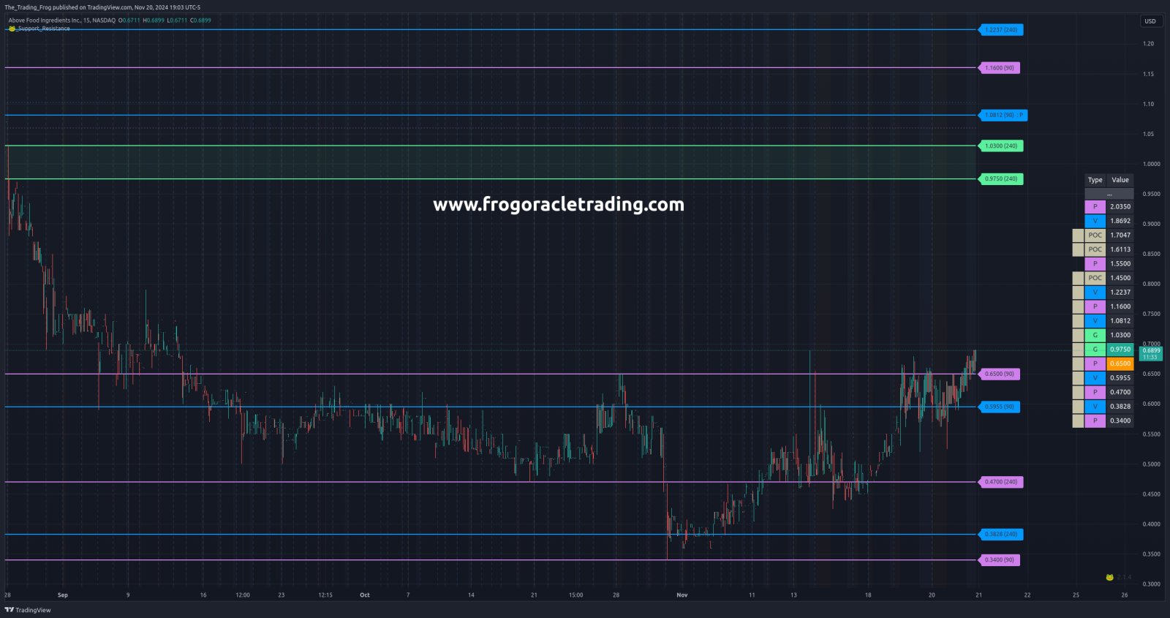This screenshot has width=1170, height=618.
Task: Click the Oct label on the time axis
Action: click(365, 595)
